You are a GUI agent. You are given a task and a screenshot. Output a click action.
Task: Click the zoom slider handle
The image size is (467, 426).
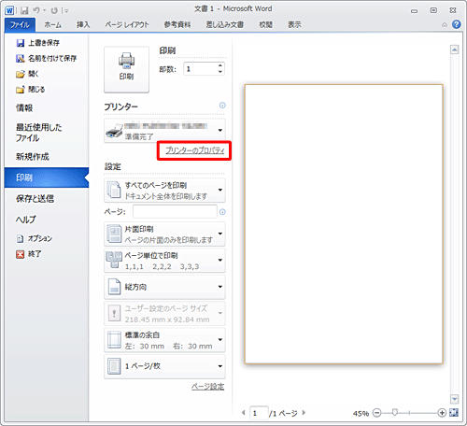click(395, 413)
